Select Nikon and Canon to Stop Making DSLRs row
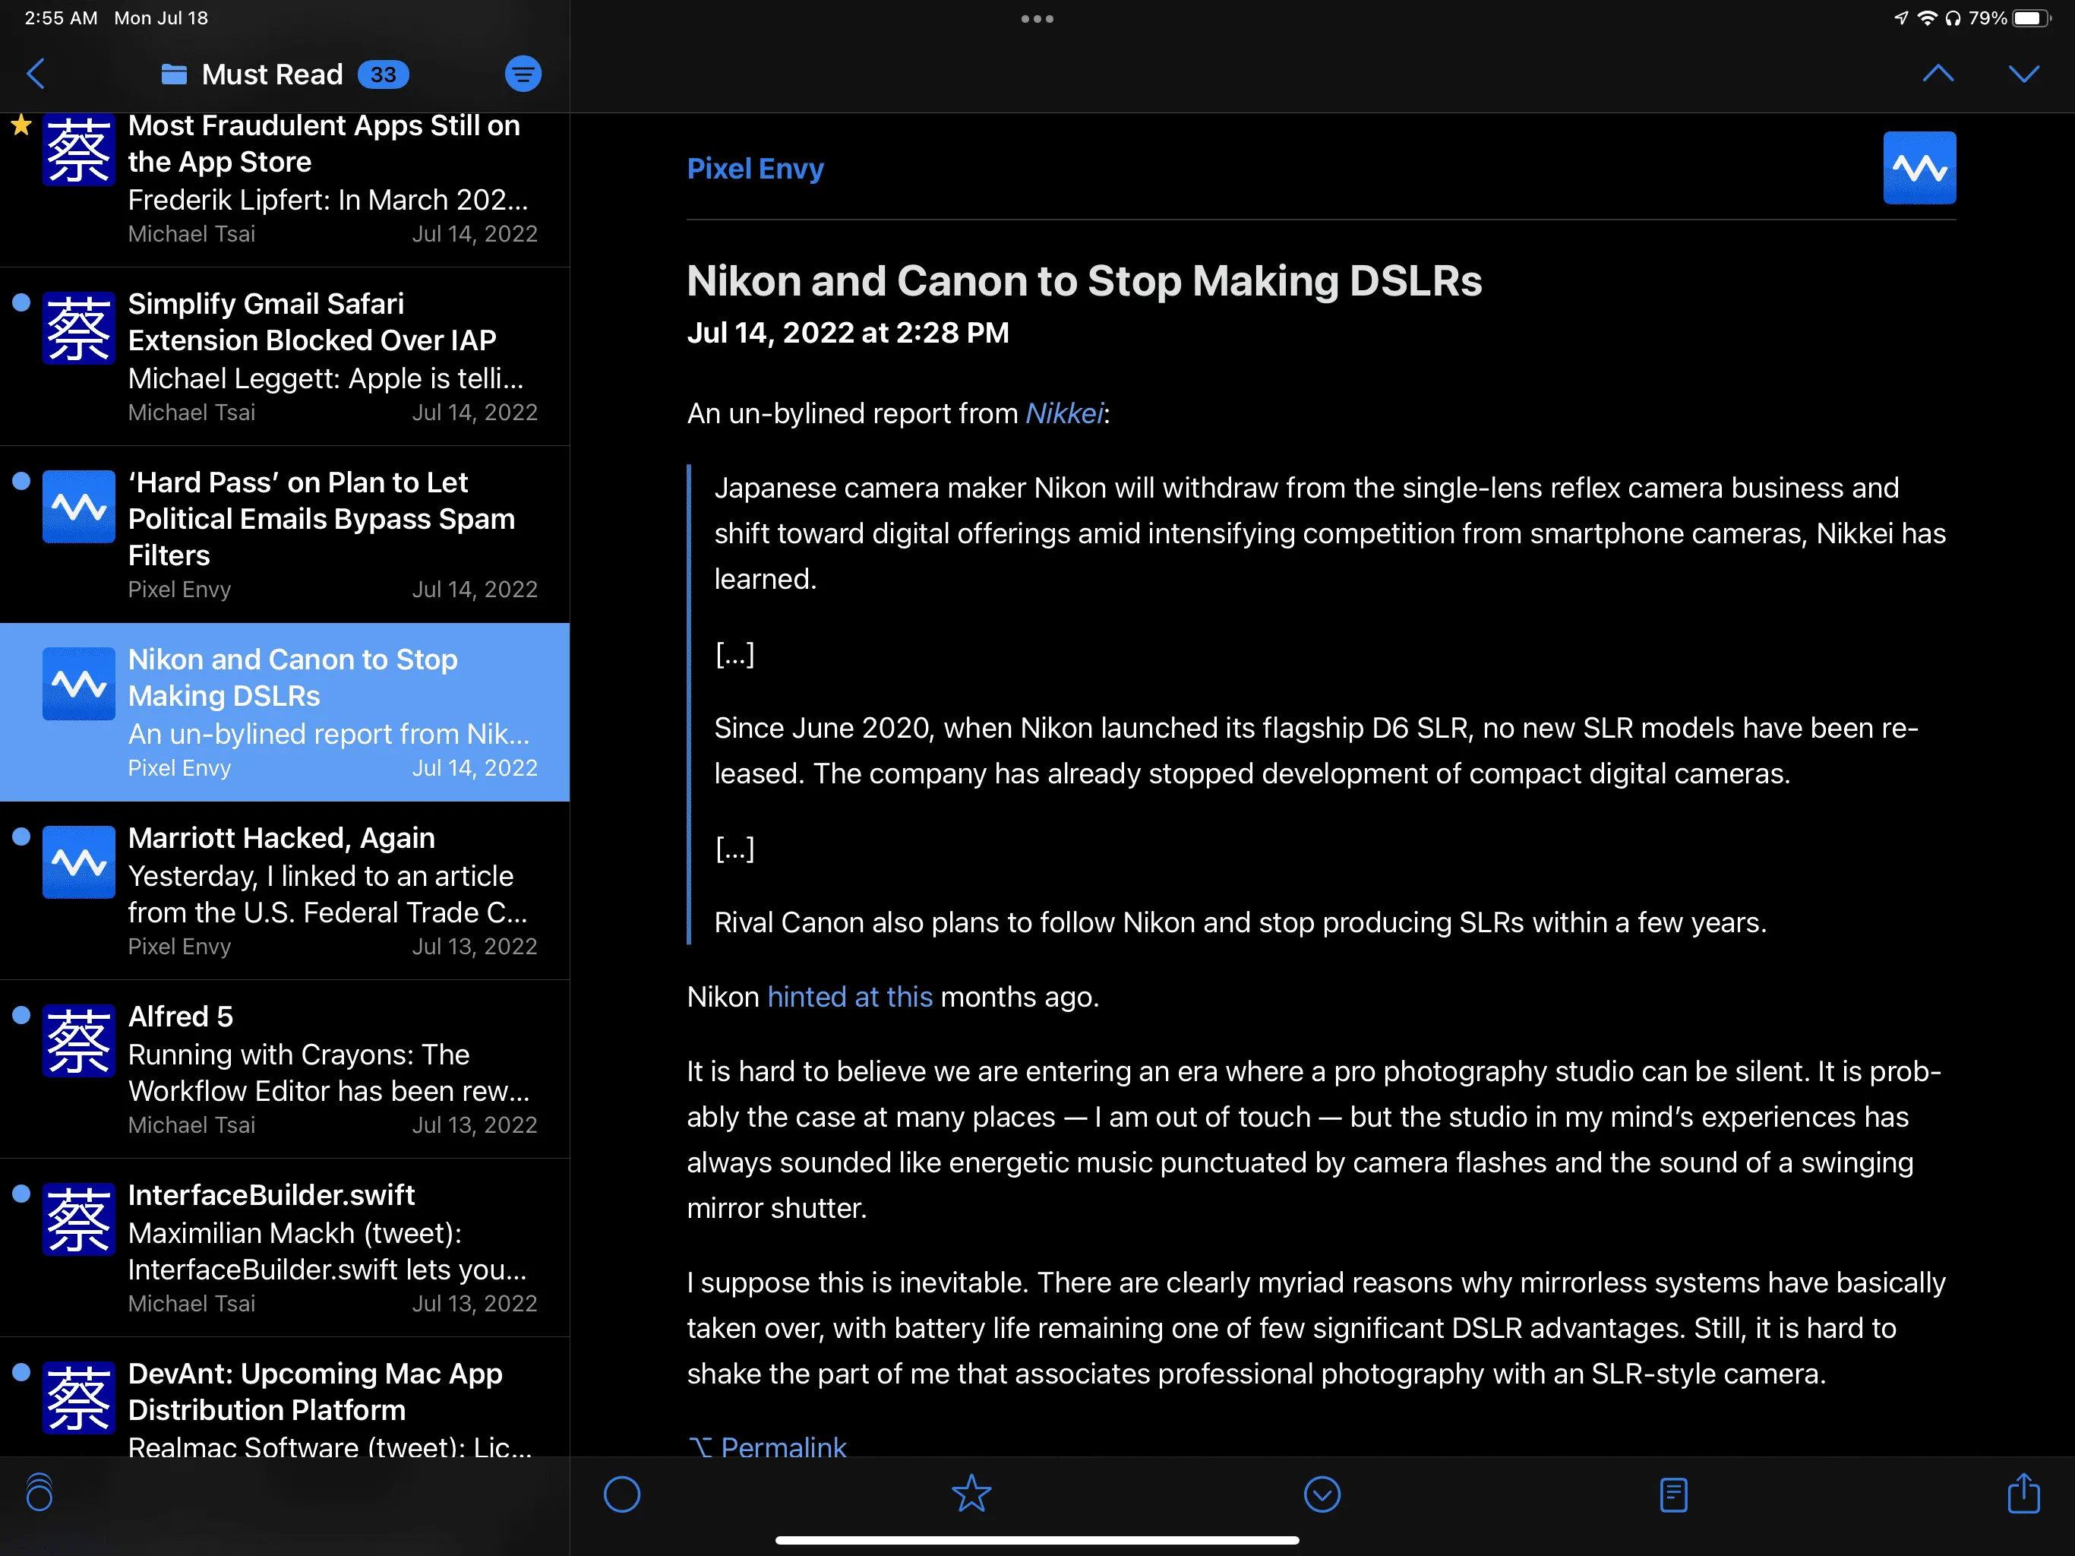The width and height of the screenshot is (2075, 1556). point(285,713)
